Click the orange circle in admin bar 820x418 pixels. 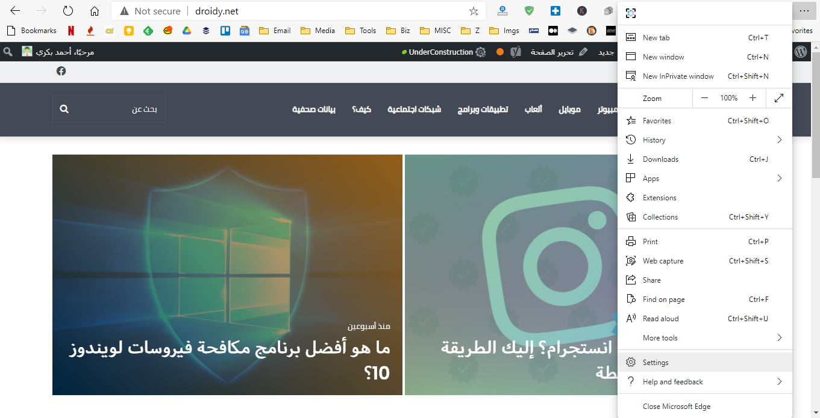pos(499,52)
